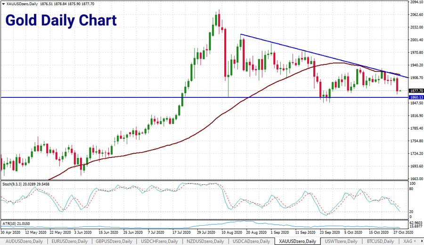Click the 30 Apr 2020 date label

tap(10, 232)
